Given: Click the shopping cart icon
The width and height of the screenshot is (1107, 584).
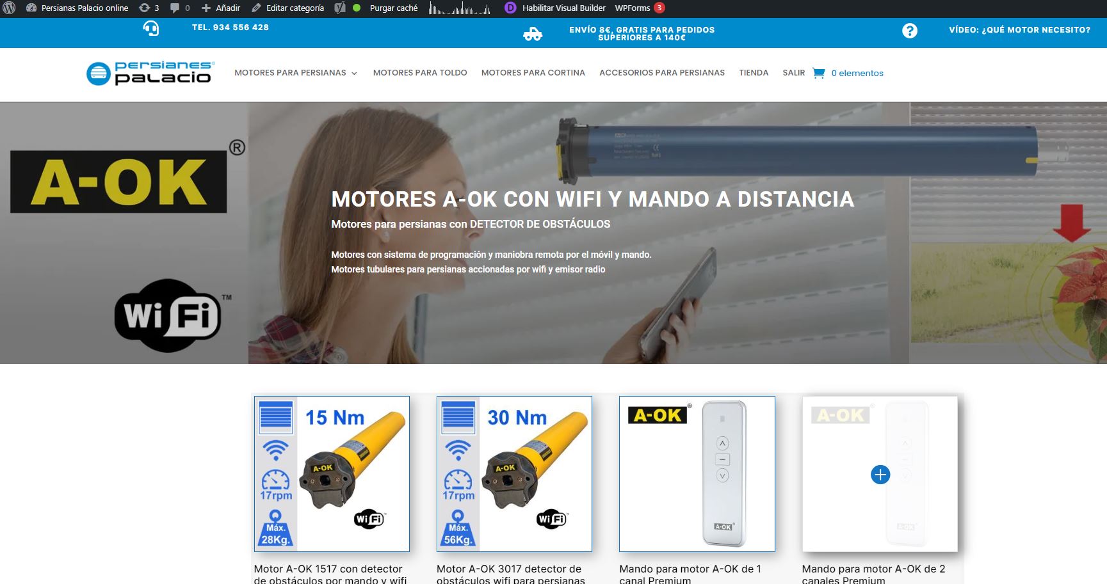Looking at the screenshot, I should (819, 73).
